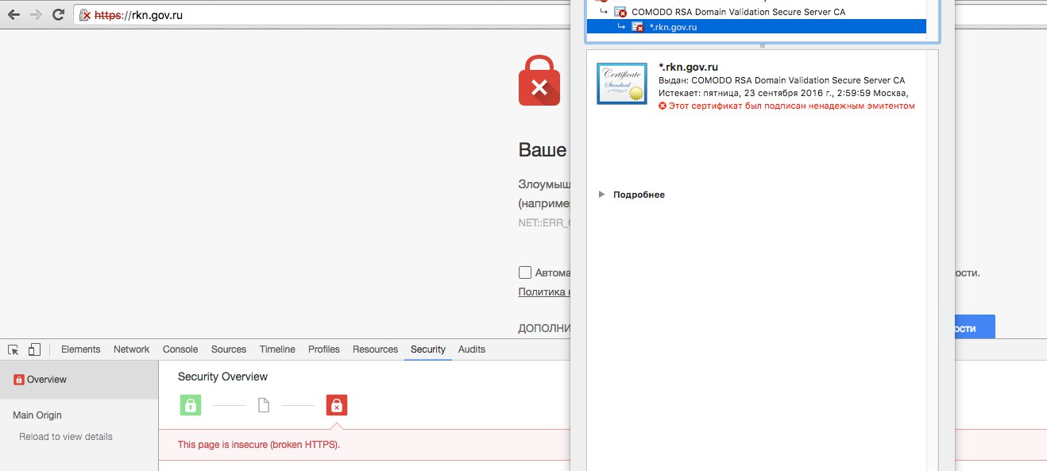The image size is (1047, 471).
Task: Click the green lock icon in Security Overview
Action: (x=191, y=406)
